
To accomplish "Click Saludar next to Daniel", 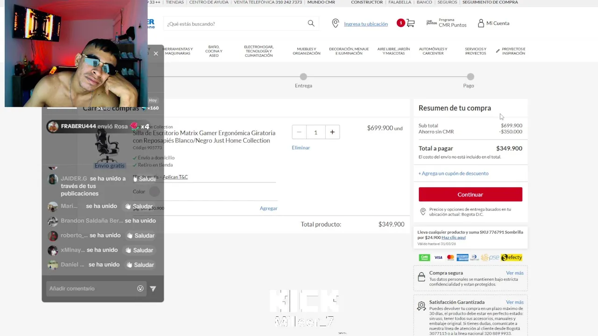I will tap(140, 265).
